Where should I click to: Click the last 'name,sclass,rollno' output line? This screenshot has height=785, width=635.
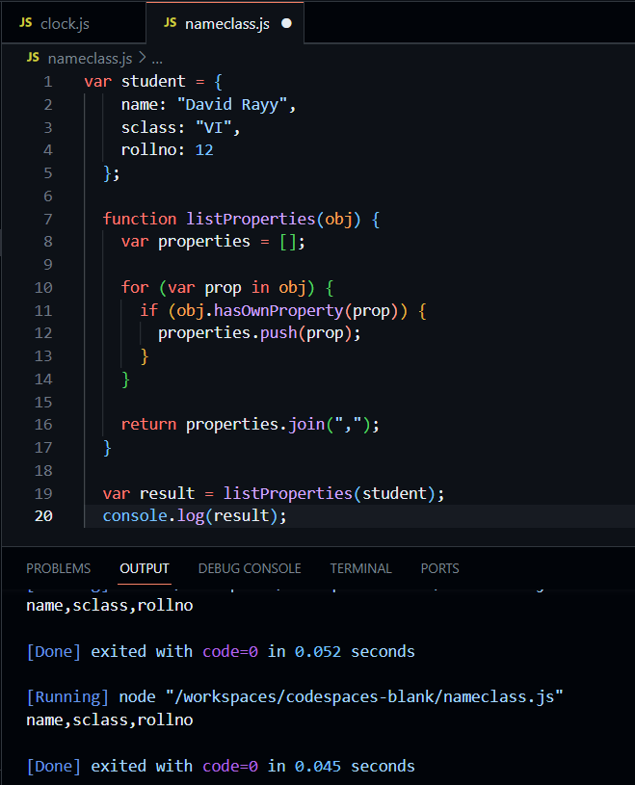click(x=109, y=720)
